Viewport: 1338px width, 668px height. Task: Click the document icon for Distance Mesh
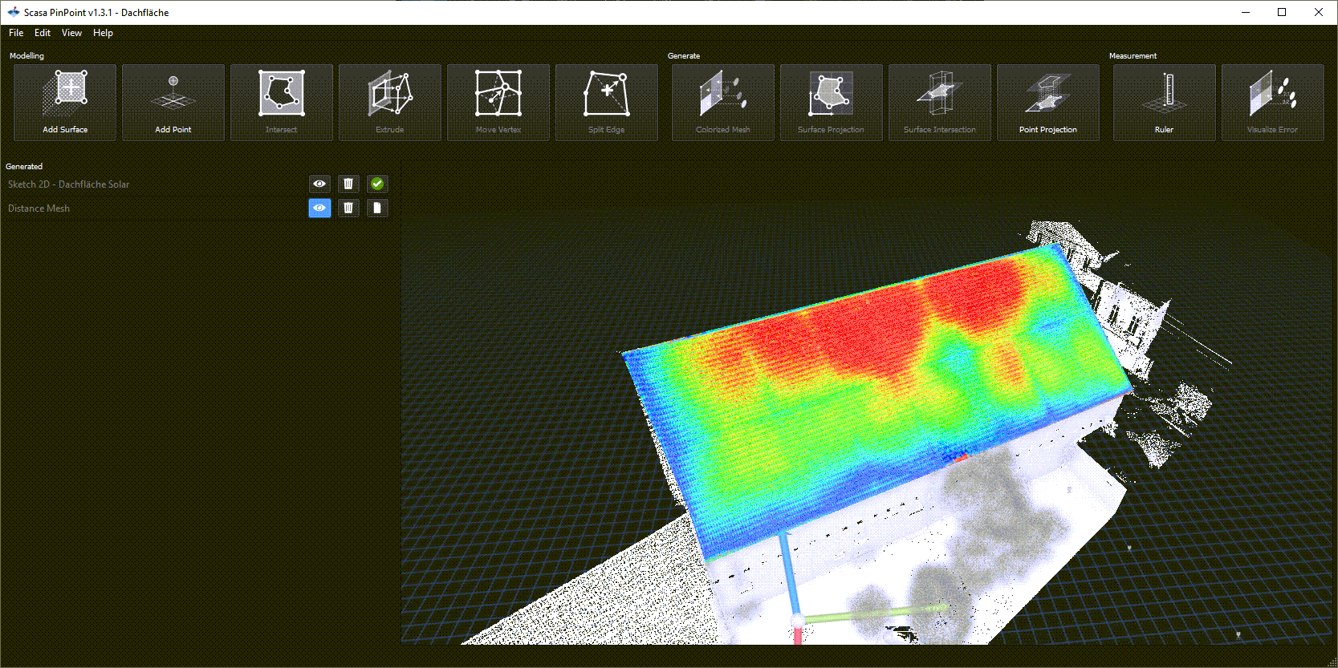point(377,208)
